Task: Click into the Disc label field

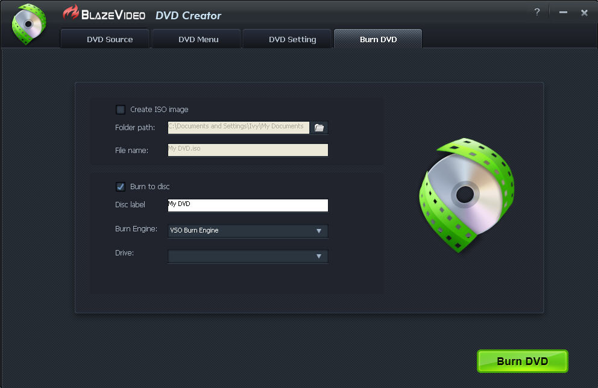Action: pyautogui.click(x=248, y=205)
